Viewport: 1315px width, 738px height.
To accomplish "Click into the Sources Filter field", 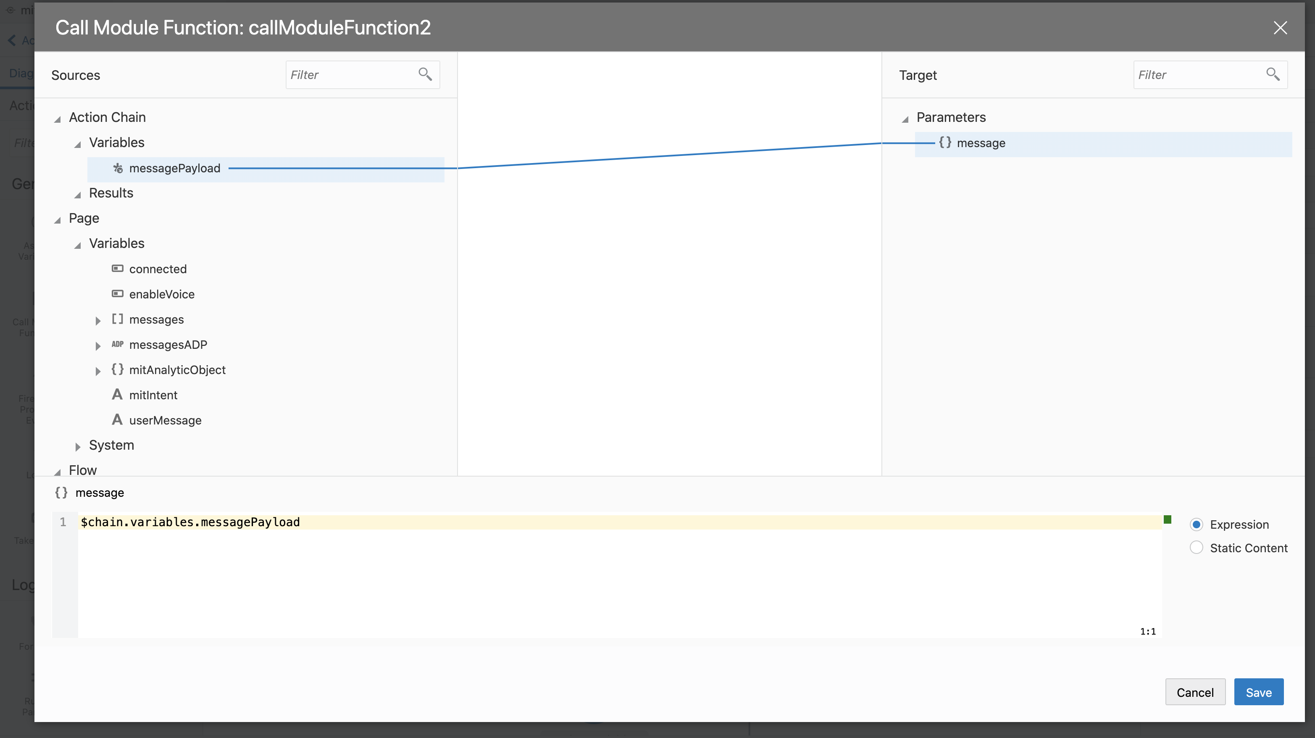I will [351, 75].
